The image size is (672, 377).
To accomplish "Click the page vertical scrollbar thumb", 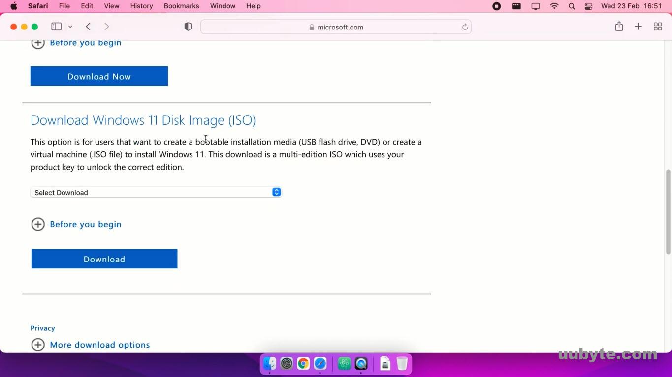I will pyautogui.click(x=668, y=211).
